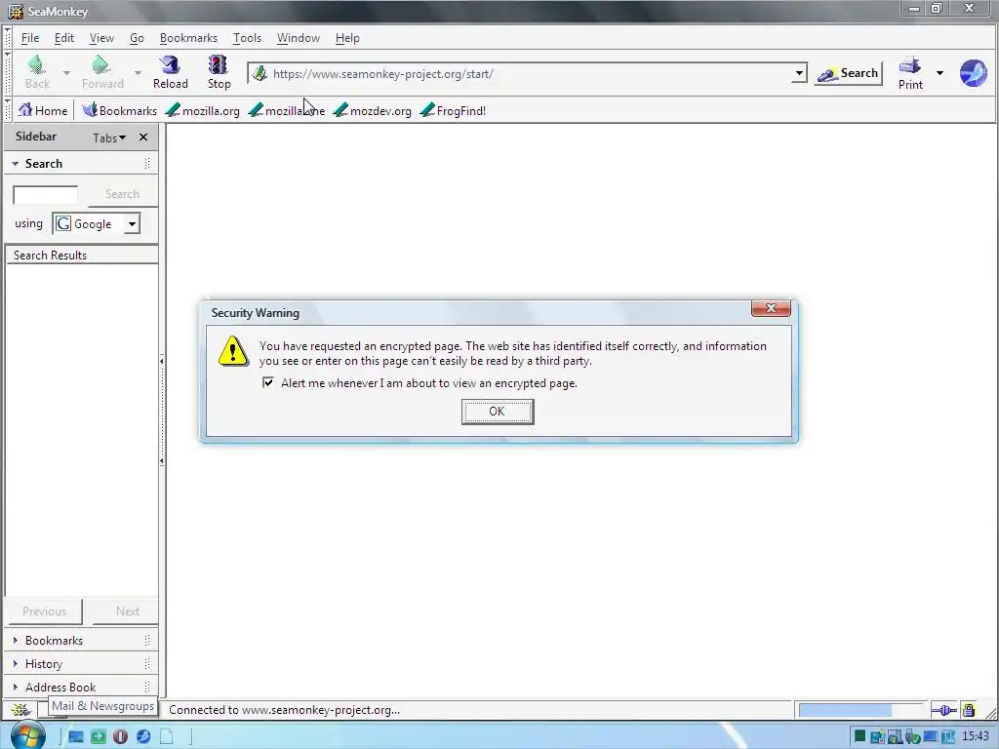Open the mozillaZine bookmark
The image size is (999, 749).
coord(287,110)
